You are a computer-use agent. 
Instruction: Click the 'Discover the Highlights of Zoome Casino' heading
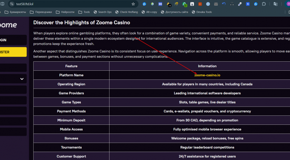click(82, 23)
